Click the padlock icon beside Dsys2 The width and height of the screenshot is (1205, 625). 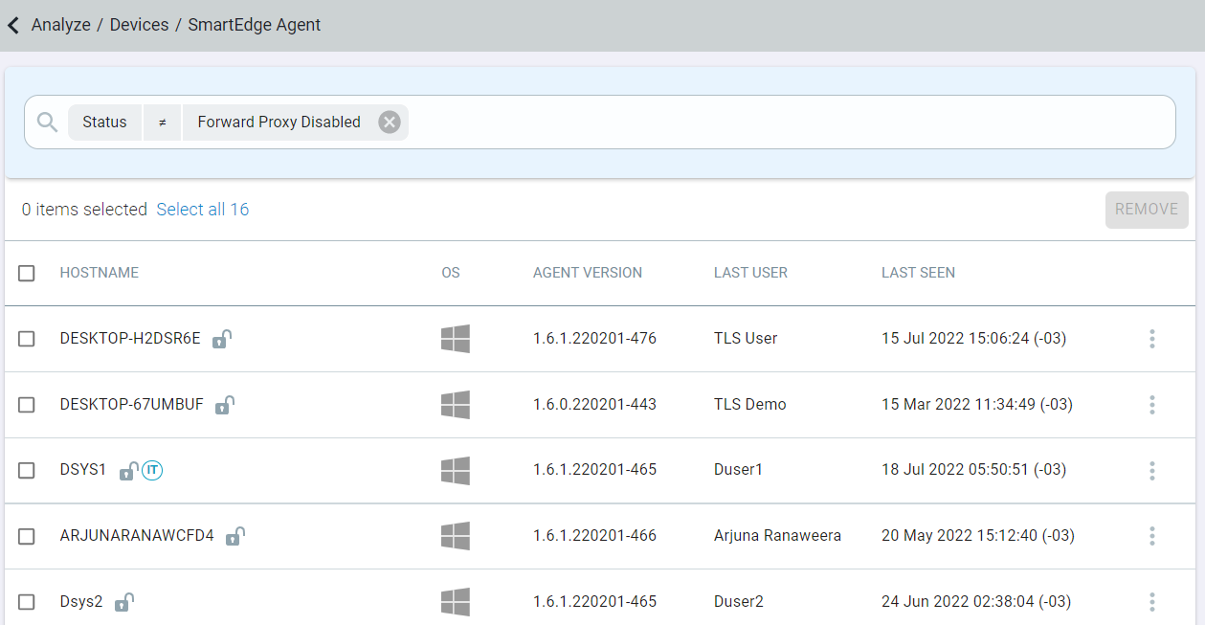[124, 601]
